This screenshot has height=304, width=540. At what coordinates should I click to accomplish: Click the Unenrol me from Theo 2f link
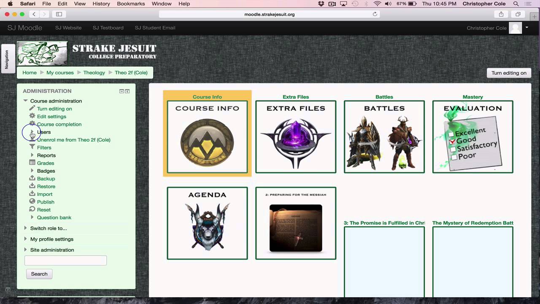pyautogui.click(x=74, y=140)
